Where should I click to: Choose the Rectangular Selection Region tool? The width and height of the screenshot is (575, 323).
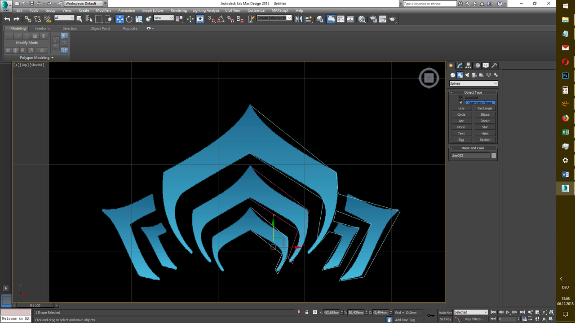coord(99,19)
